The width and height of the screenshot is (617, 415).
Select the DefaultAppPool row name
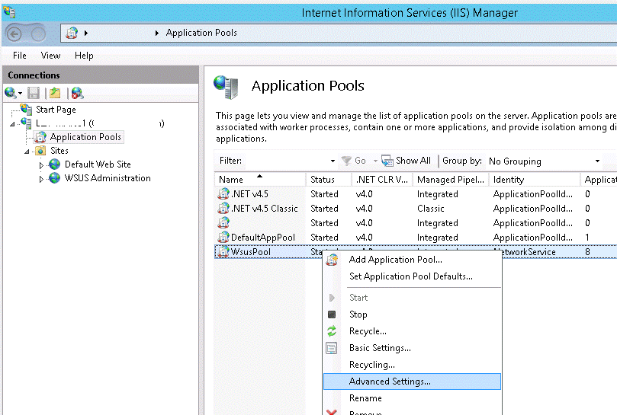coord(263,238)
